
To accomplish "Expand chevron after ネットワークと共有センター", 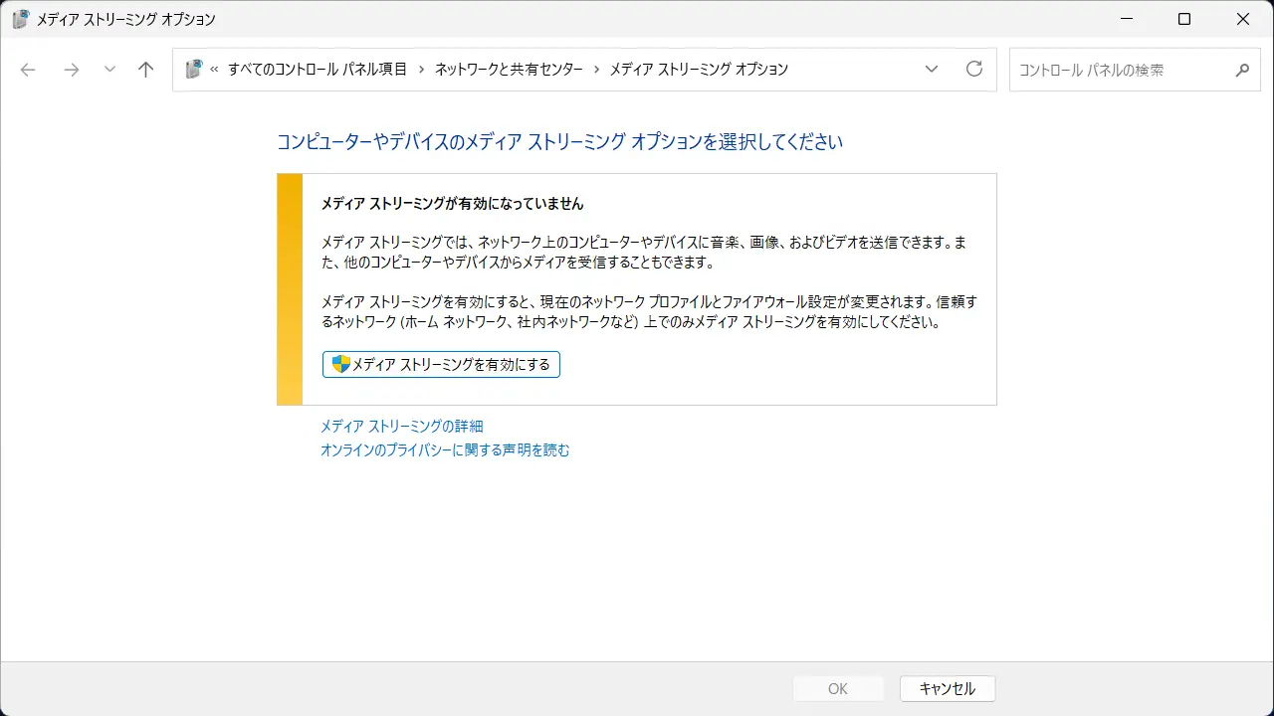I will click(x=596, y=70).
